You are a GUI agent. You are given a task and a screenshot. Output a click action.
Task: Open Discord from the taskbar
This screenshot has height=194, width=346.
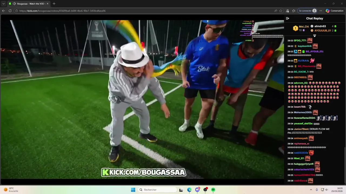tap(197, 190)
